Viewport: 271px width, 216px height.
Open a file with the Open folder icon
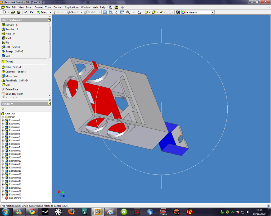click(x=13, y=12)
